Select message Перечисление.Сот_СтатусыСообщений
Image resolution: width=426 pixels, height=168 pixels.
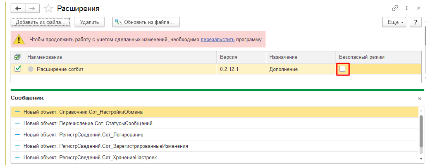coord(215,123)
